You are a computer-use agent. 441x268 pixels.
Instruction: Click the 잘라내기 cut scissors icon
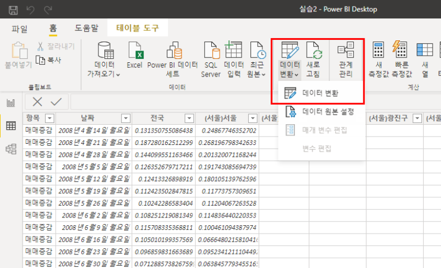pos(40,46)
